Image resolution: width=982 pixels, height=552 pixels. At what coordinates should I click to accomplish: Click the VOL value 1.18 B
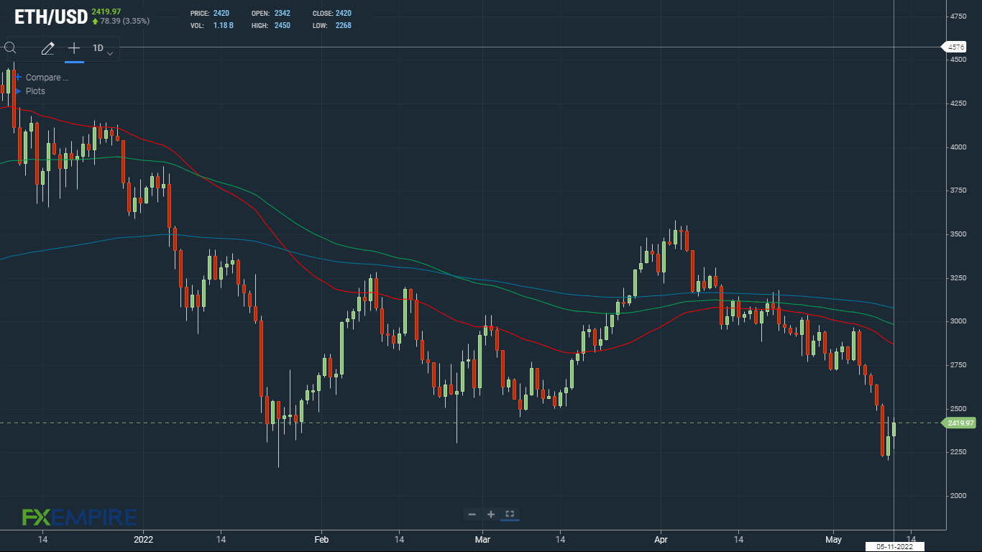pyautogui.click(x=224, y=26)
